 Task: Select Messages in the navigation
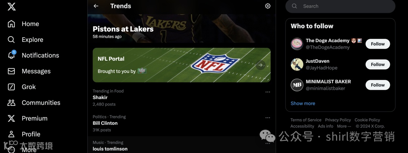(36, 71)
